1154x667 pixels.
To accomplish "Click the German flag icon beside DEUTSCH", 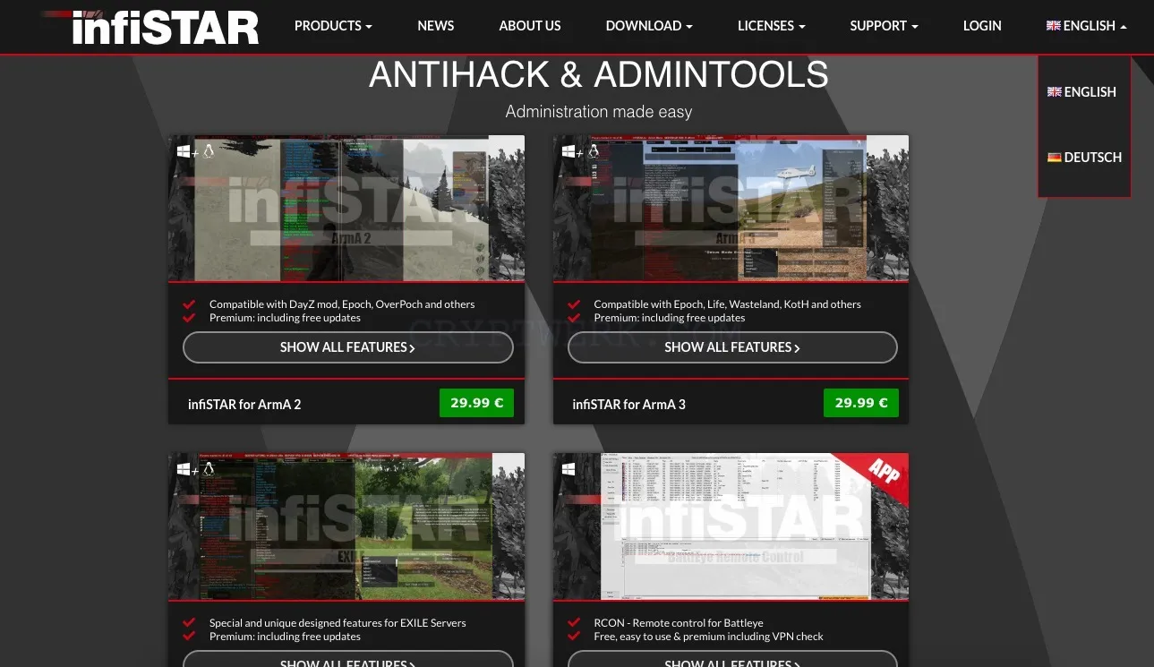I will [x=1055, y=158].
